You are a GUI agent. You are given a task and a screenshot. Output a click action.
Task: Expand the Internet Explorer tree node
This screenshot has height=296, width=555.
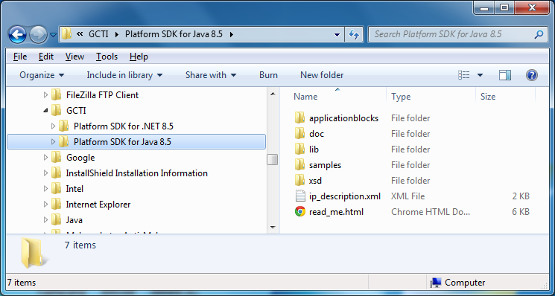click(x=45, y=205)
